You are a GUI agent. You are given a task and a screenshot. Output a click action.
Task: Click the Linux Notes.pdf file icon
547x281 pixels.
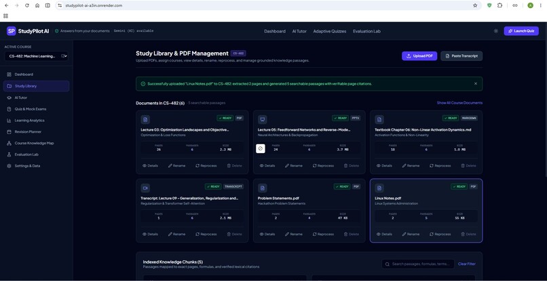[379, 188]
